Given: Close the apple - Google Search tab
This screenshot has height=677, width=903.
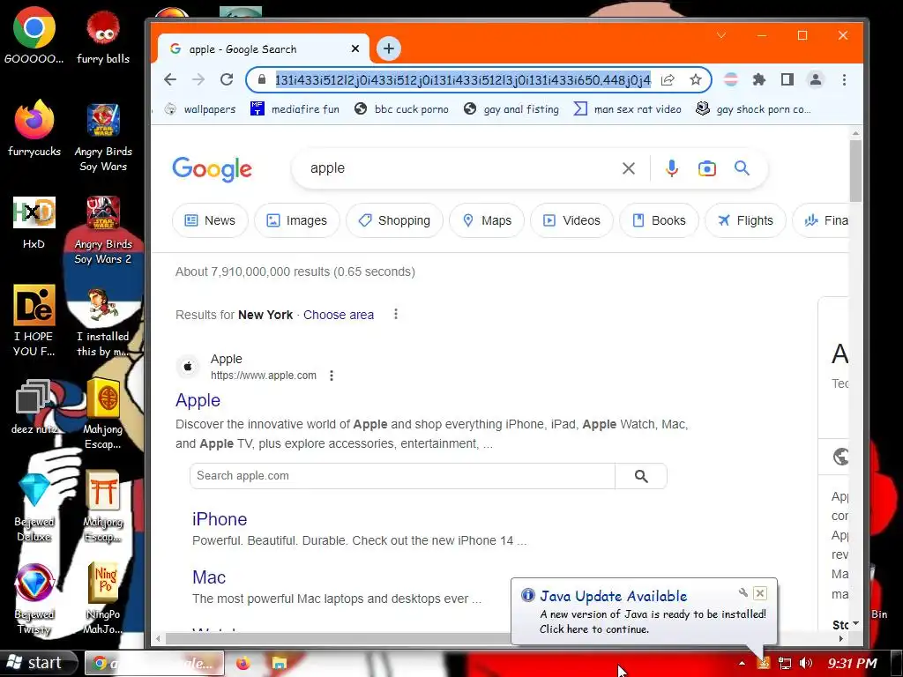Looking at the screenshot, I should 355,49.
